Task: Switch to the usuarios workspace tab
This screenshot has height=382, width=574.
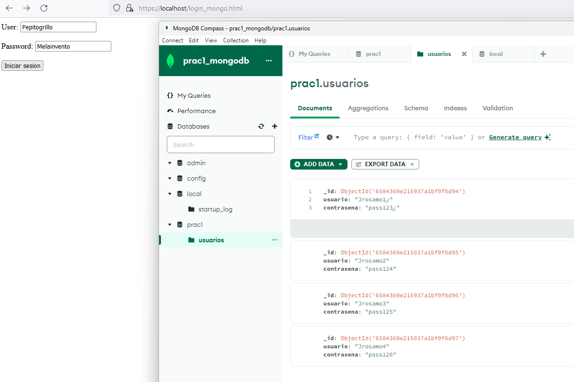Action: click(439, 54)
